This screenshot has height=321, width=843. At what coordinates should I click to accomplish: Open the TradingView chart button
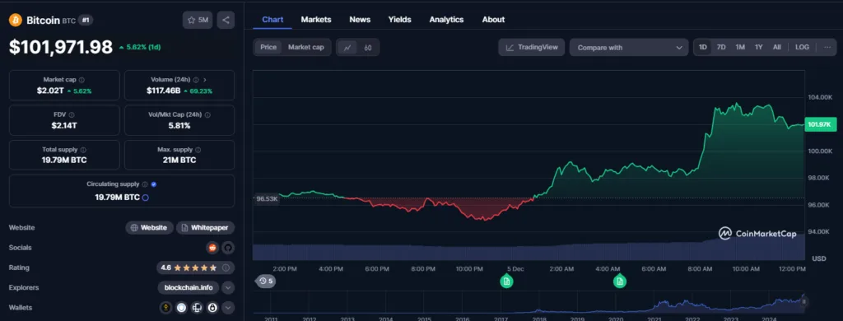click(x=532, y=47)
